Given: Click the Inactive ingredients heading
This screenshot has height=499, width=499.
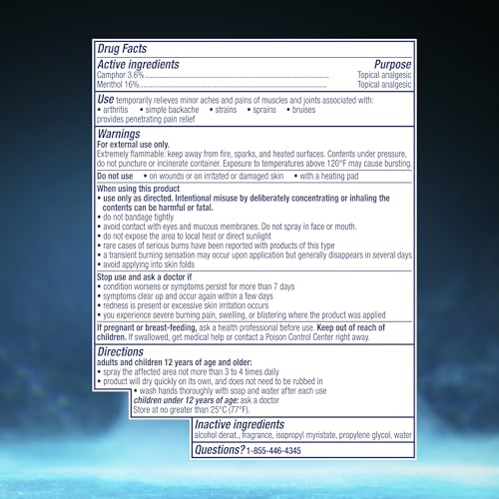Looking at the screenshot, I should [240, 424].
